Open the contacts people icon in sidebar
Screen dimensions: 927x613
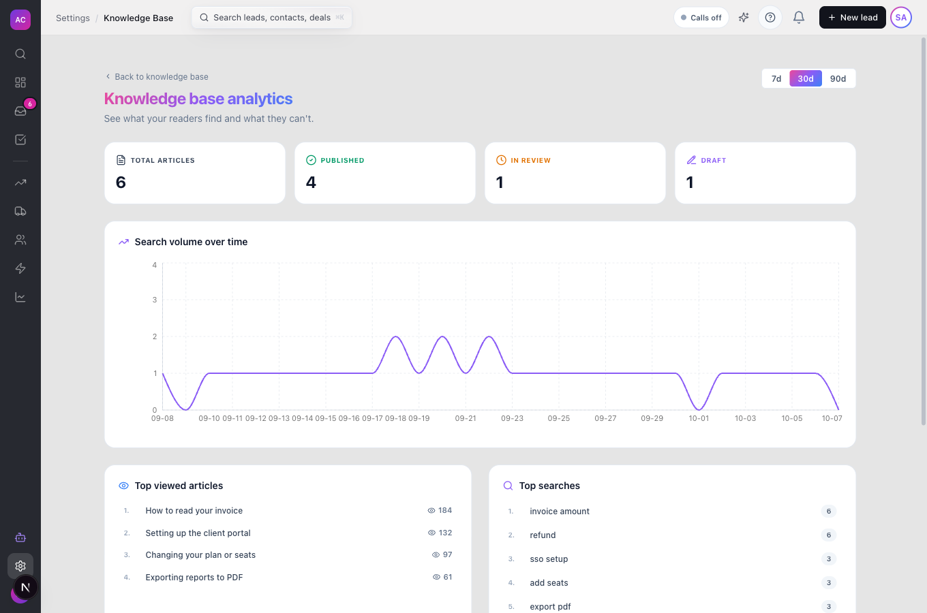pyautogui.click(x=20, y=240)
